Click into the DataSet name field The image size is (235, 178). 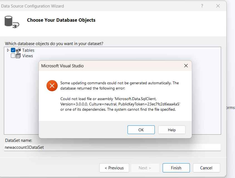(x=111, y=147)
